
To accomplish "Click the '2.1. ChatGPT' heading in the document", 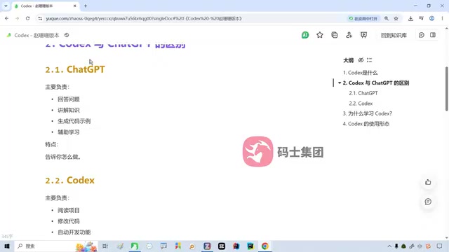I will [75, 69].
